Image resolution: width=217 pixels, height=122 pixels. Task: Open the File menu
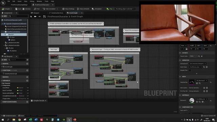pyautogui.click(x=8, y=1)
